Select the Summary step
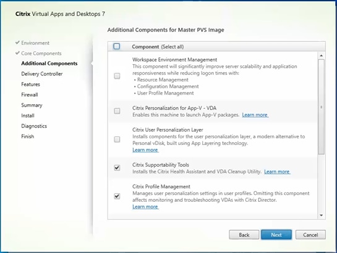This screenshot has height=253, width=337. [x=32, y=106]
